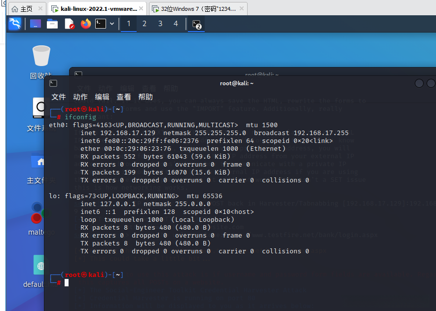Launch the text editor panel icon

pos(69,24)
